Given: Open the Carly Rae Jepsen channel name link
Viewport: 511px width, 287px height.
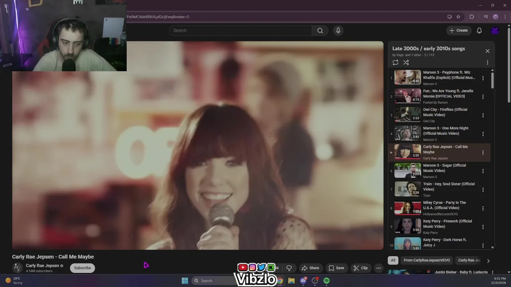Looking at the screenshot, I should pyautogui.click(x=42, y=265).
